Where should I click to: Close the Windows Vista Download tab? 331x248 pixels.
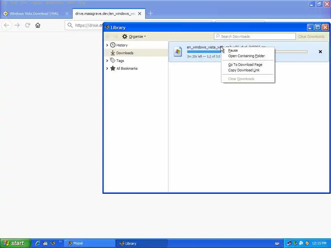67,14
